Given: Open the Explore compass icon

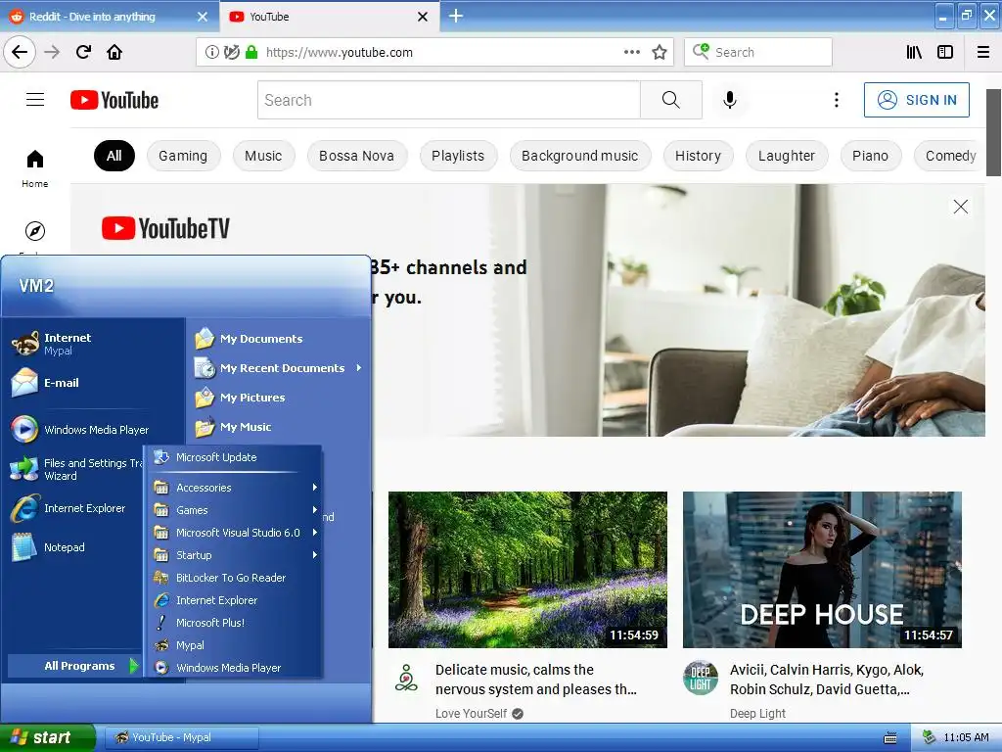Looking at the screenshot, I should 35,231.
